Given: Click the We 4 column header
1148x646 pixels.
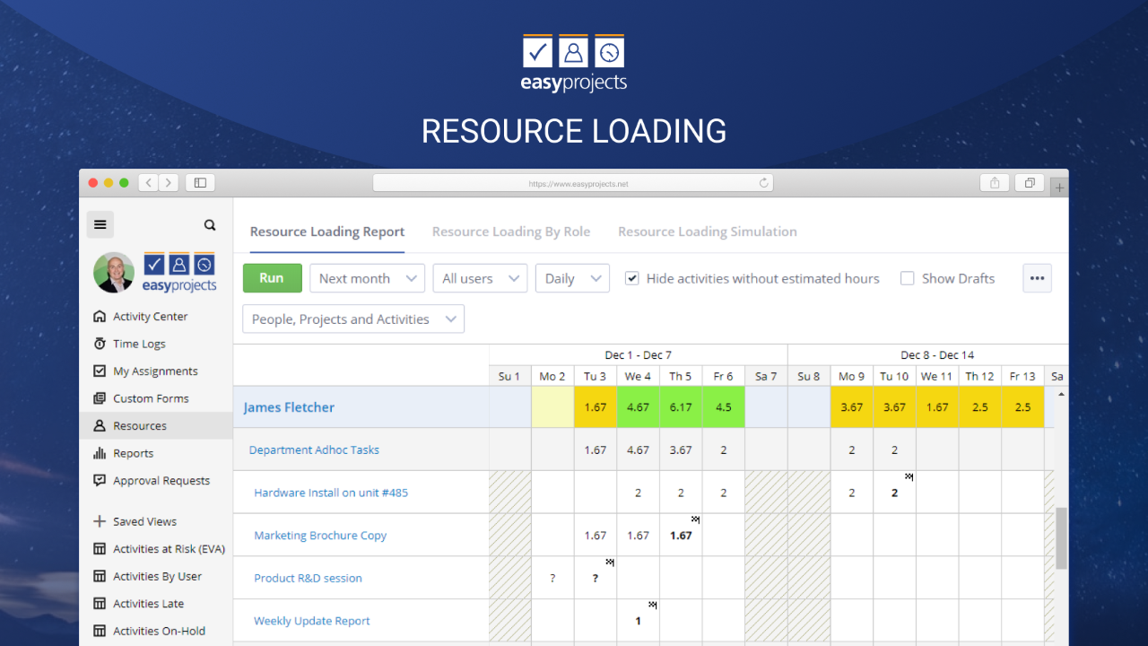Looking at the screenshot, I should (x=639, y=377).
